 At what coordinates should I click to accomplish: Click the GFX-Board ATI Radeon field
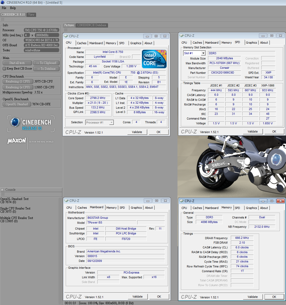(41, 45)
